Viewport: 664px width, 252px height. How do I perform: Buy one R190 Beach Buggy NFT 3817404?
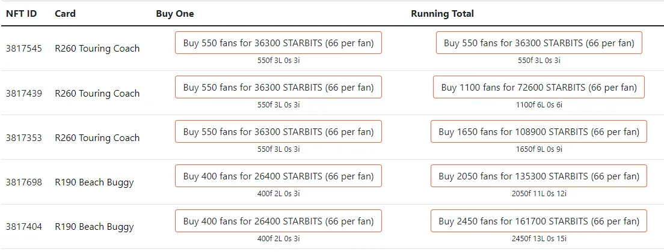278,221
